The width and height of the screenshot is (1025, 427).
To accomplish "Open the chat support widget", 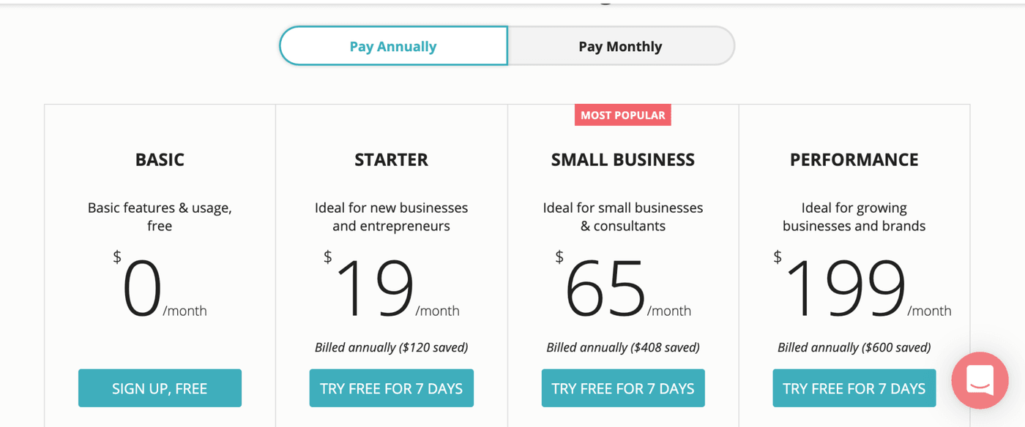I will tap(980, 380).
